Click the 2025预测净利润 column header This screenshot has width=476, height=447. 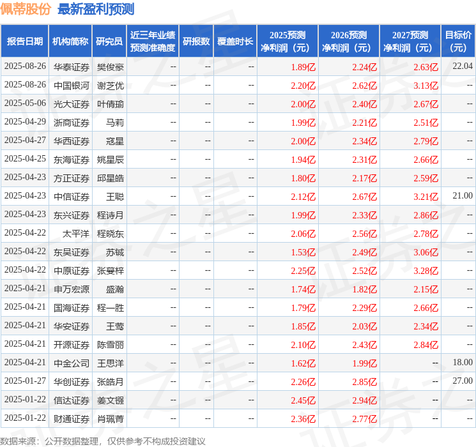pos(288,42)
